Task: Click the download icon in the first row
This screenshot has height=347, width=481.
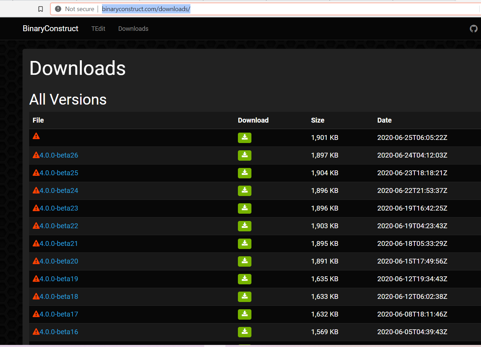Action: [244, 137]
